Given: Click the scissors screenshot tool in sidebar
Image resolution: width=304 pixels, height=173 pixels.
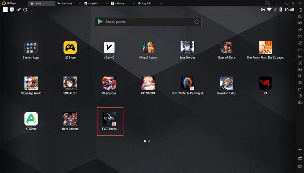Looking at the screenshot, I should (300, 63).
